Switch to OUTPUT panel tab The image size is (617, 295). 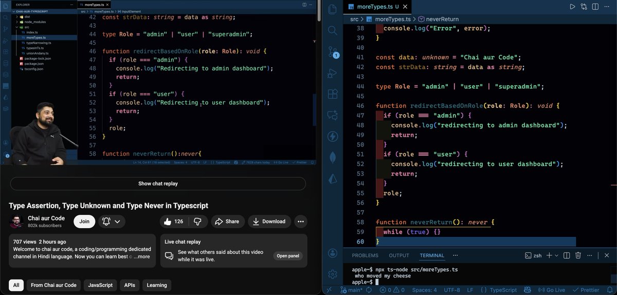click(x=399, y=255)
